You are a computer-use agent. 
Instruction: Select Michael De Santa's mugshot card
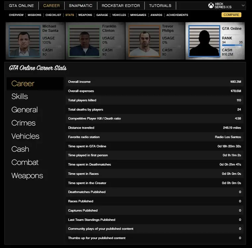point(35,41)
